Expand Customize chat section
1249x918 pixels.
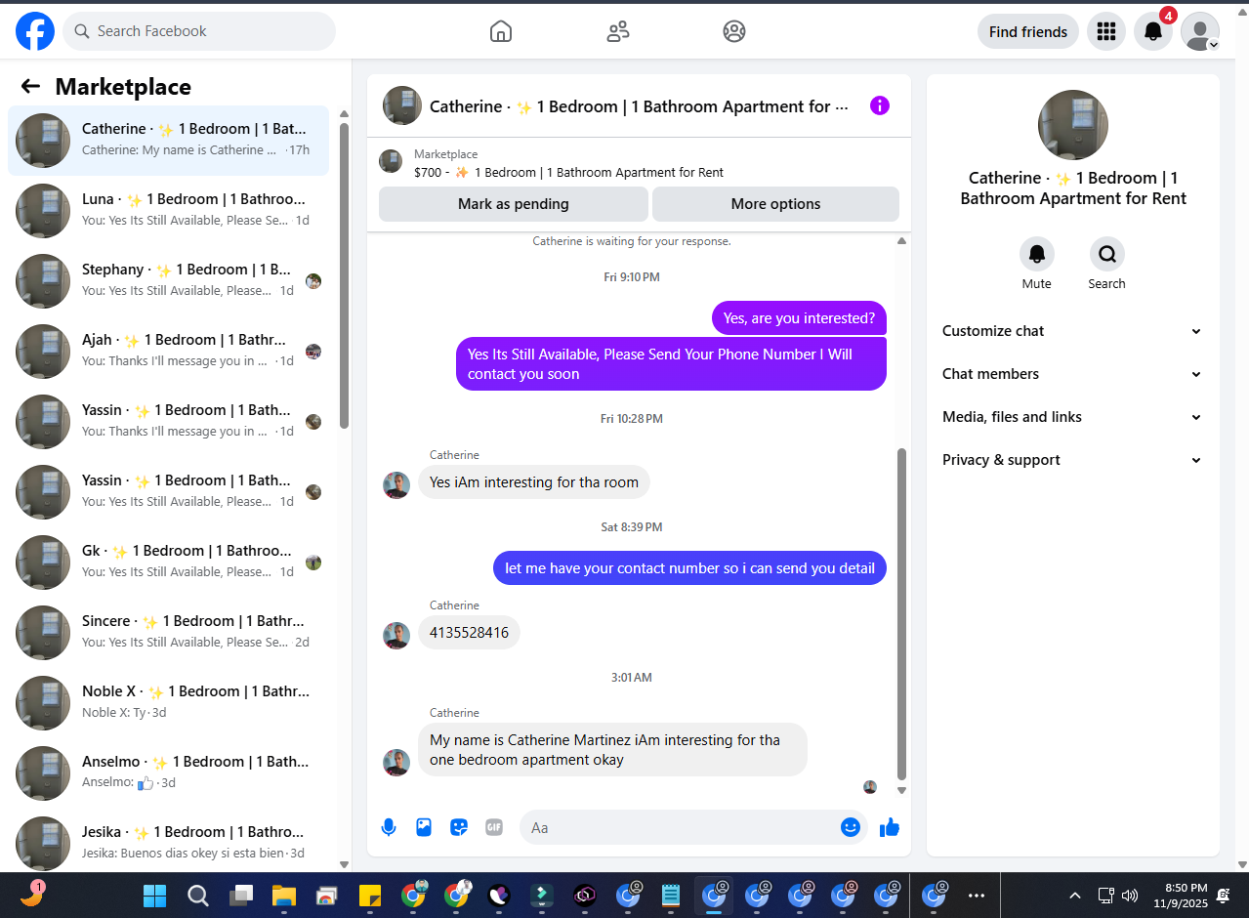pos(1073,331)
